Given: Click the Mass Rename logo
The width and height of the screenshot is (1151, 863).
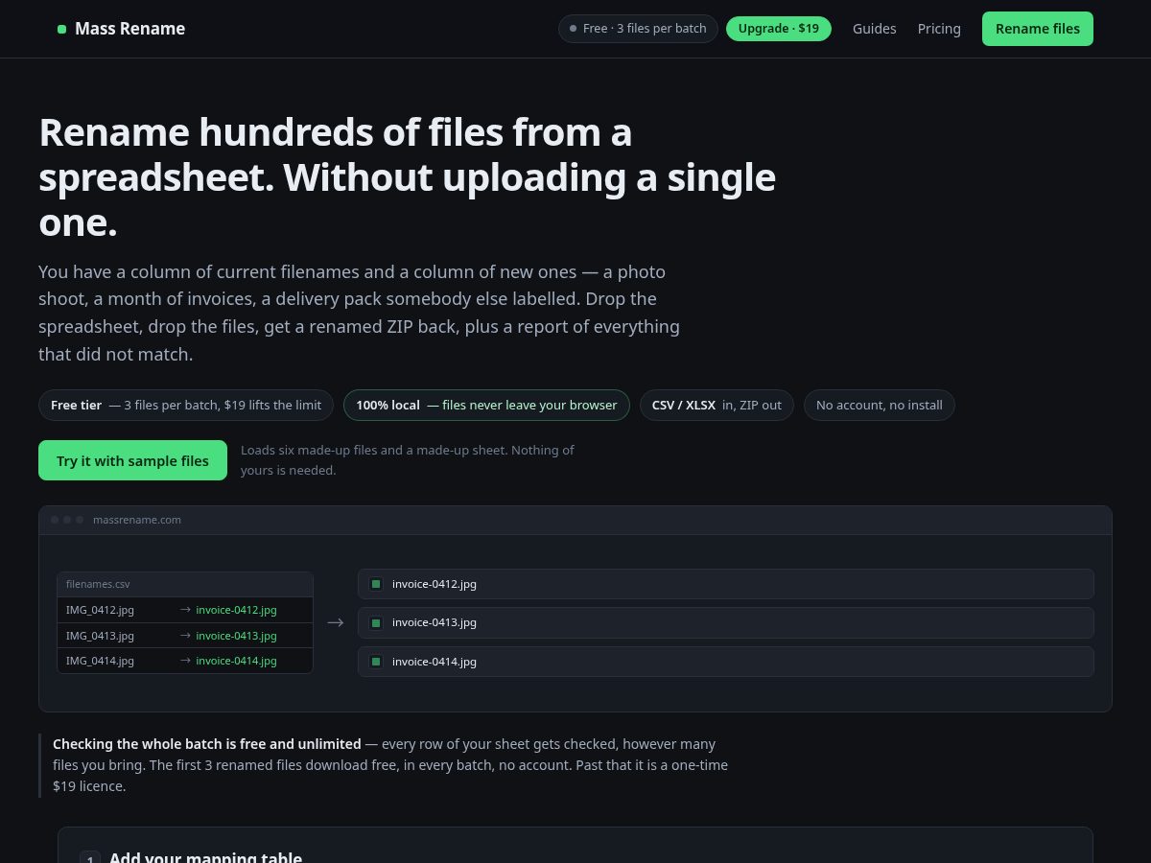Looking at the screenshot, I should pos(121,29).
